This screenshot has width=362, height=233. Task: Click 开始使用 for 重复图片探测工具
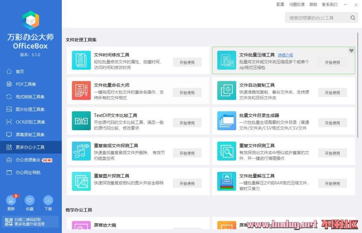(187, 184)
